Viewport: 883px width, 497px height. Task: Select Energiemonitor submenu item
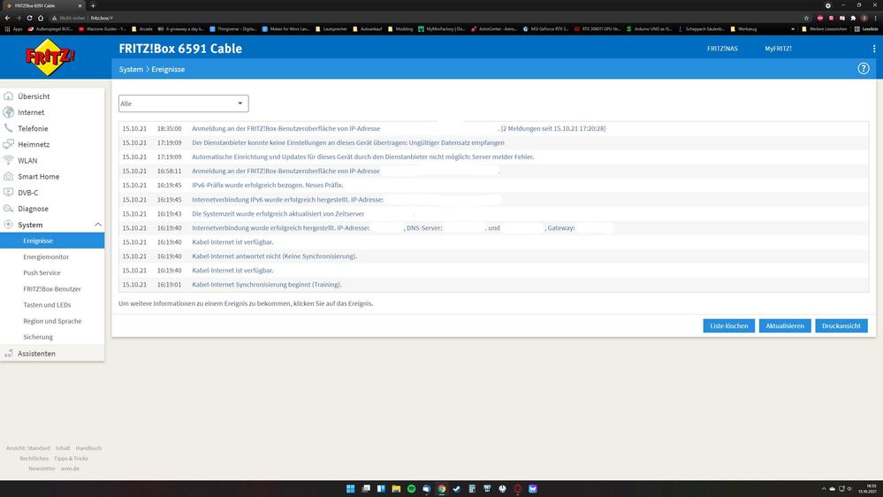(46, 257)
